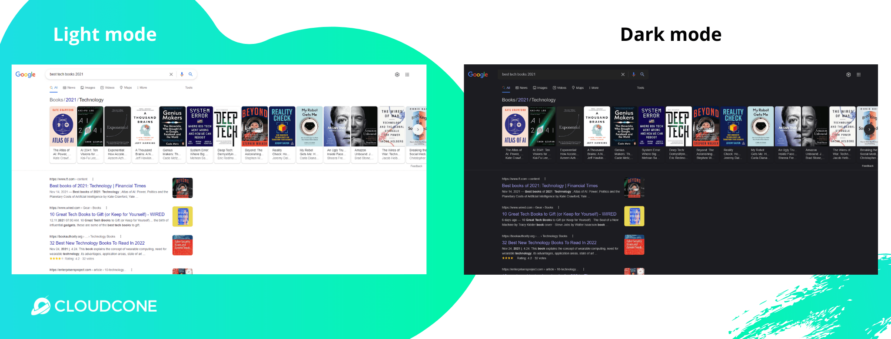Open three-dot menu beside wired.com URL, light mode
The image size is (891, 339).
(x=106, y=208)
